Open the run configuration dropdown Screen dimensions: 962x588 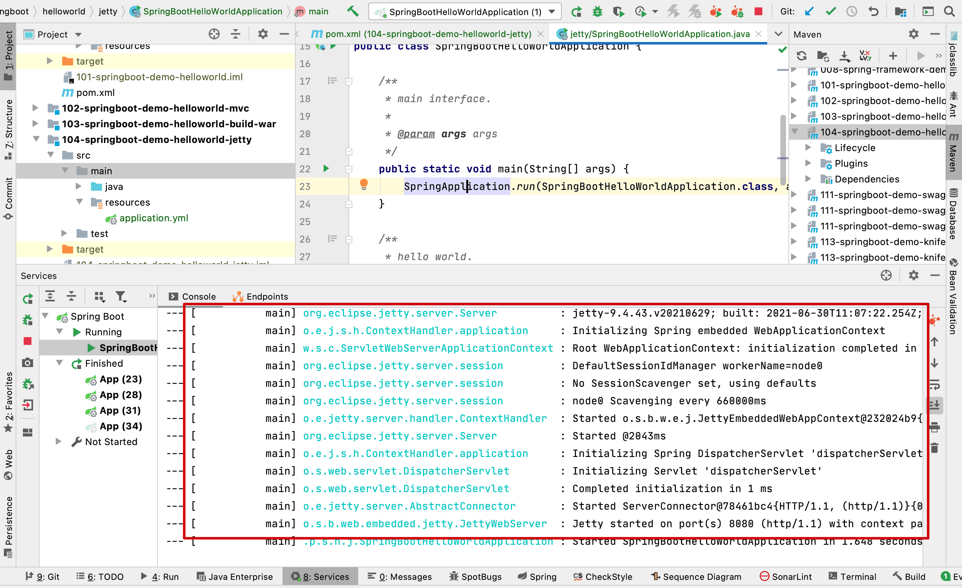[551, 12]
